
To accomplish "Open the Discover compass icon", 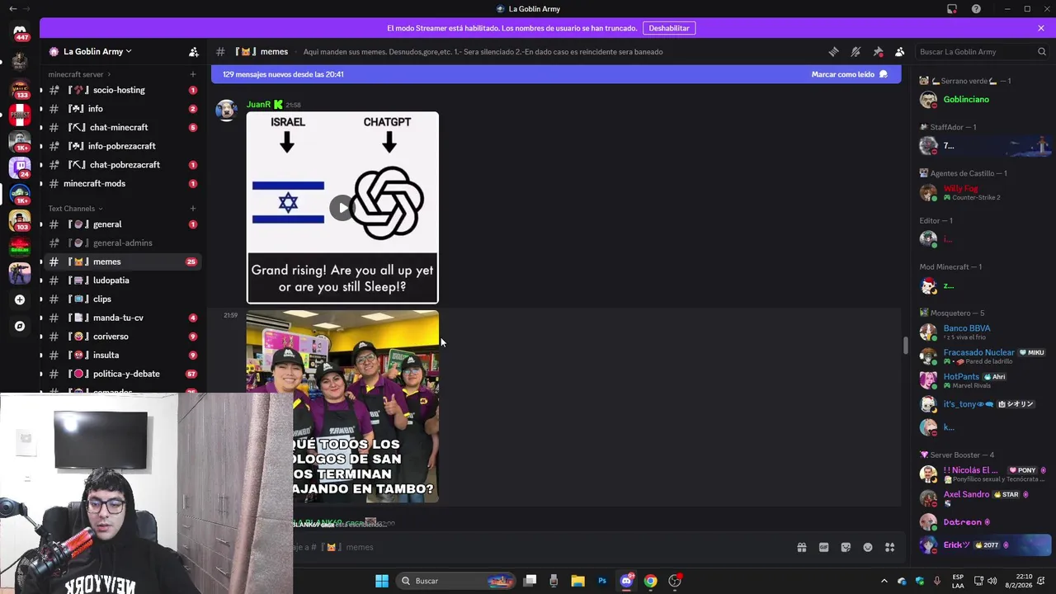I will click(x=20, y=326).
